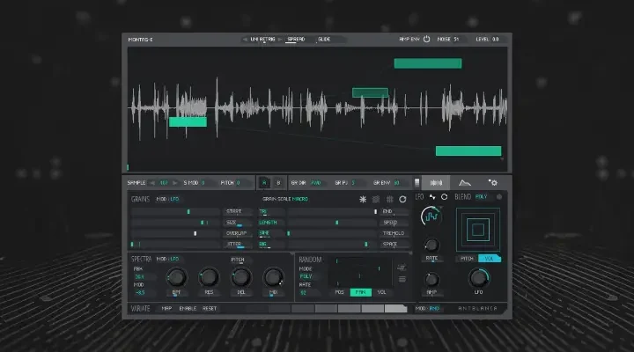Image resolution: width=634 pixels, height=352 pixels.
Task: Open the Random MODE Poly selector
Action: click(307, 276)
